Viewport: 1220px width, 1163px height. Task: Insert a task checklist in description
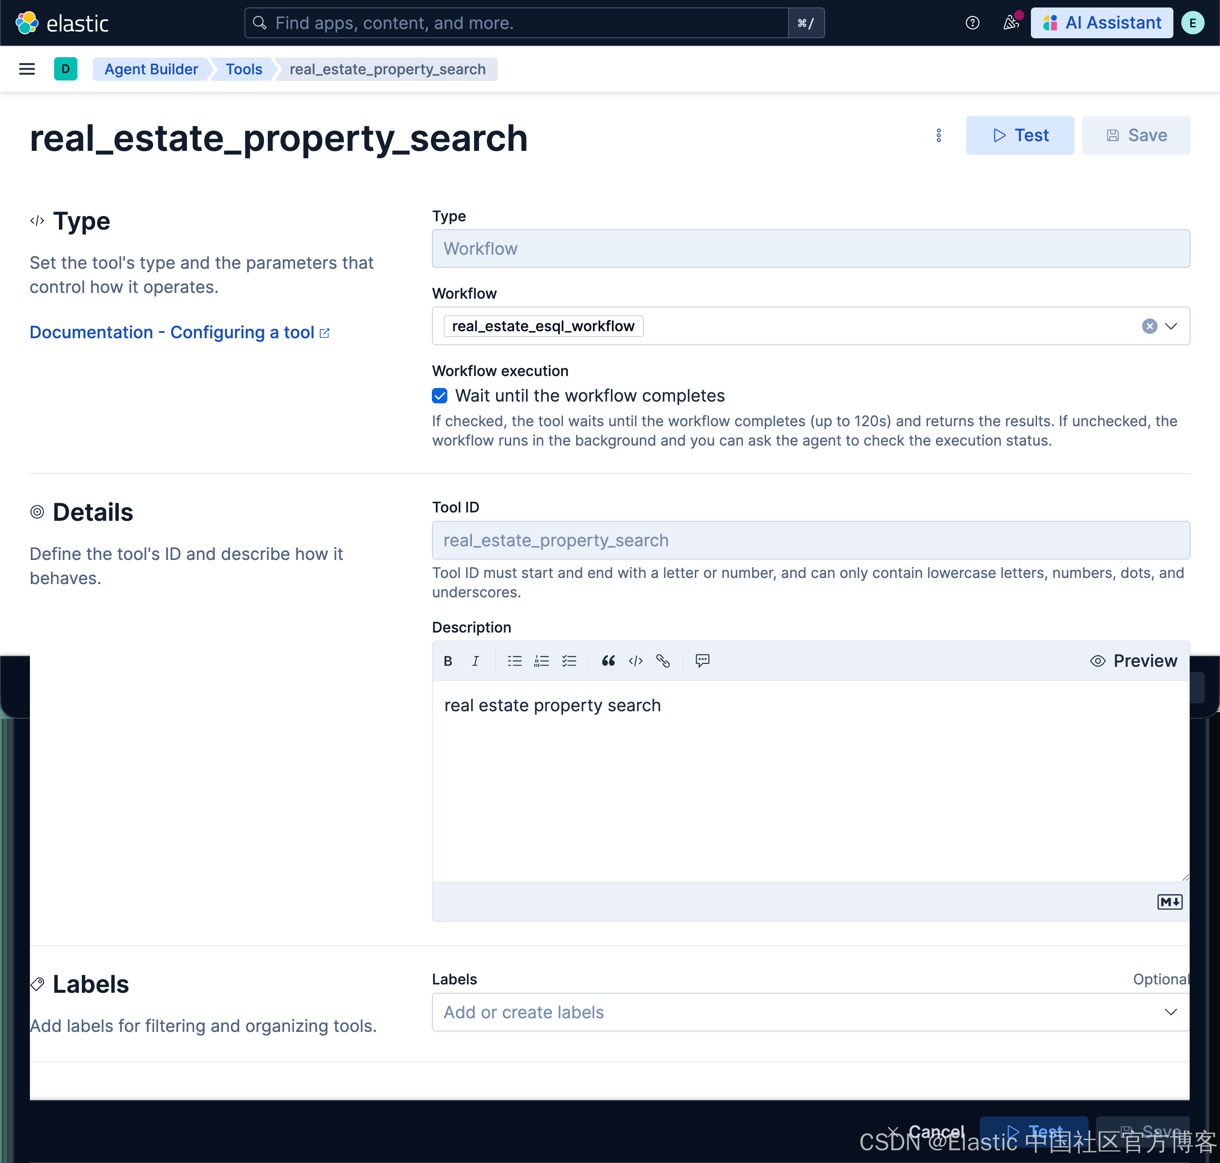point(569,661)
